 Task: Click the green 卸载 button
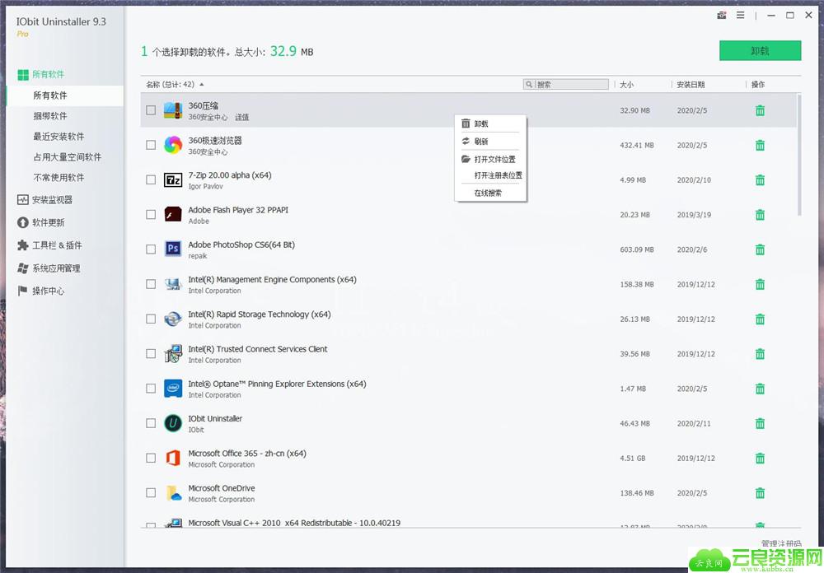(760, 51)
